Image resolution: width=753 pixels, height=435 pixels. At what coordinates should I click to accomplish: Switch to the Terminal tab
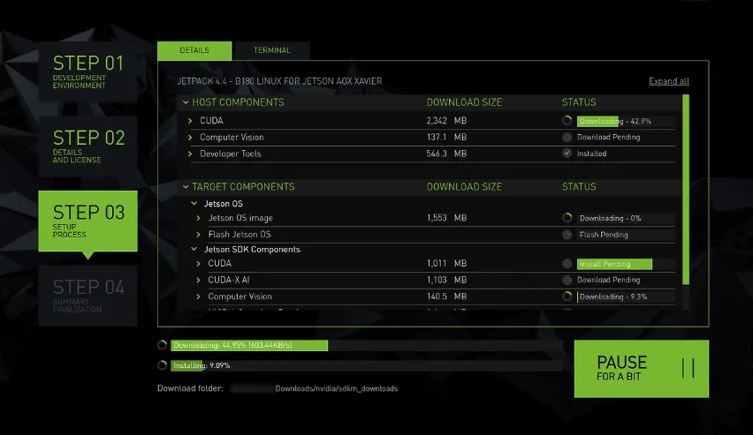point(272,50)
